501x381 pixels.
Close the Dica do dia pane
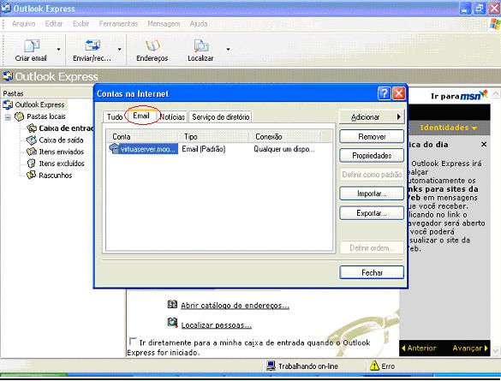(484, 145)
